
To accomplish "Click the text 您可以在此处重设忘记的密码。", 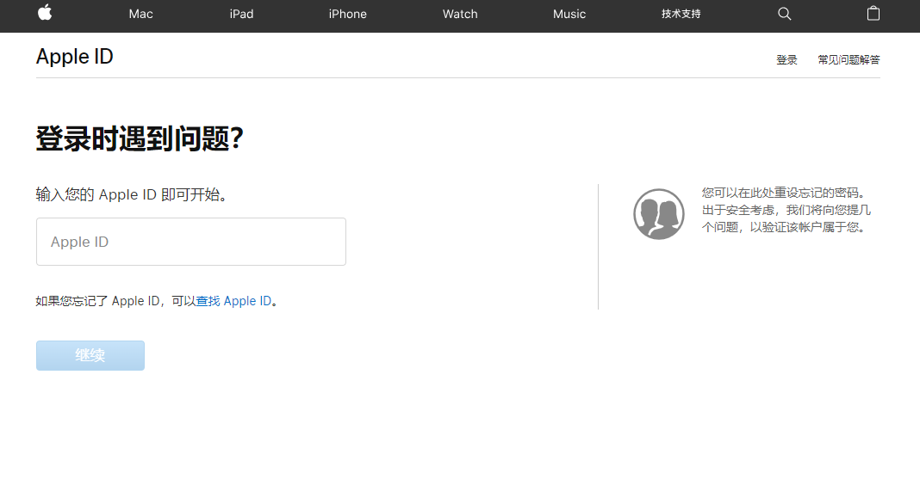I will click(785, 193).
